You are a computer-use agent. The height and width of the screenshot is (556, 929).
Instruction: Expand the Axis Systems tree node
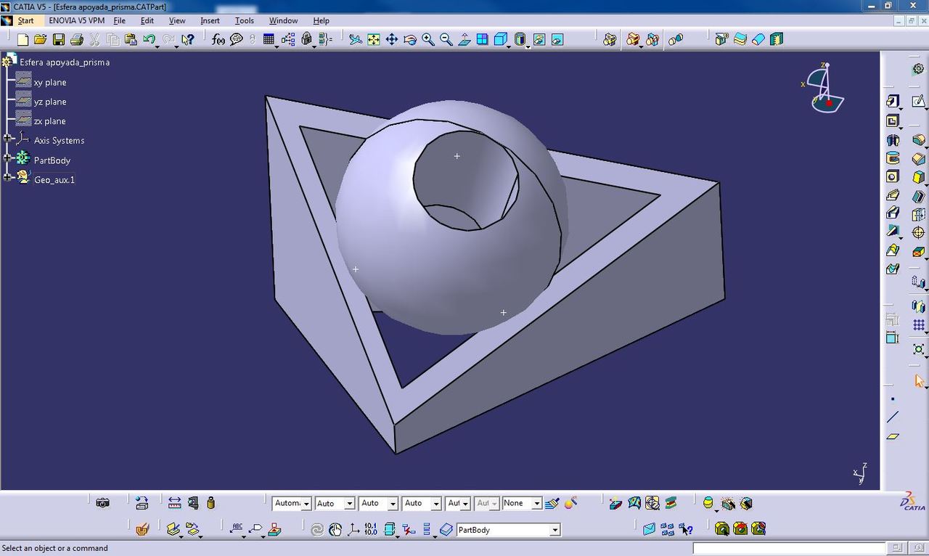(x=7, y=139)
